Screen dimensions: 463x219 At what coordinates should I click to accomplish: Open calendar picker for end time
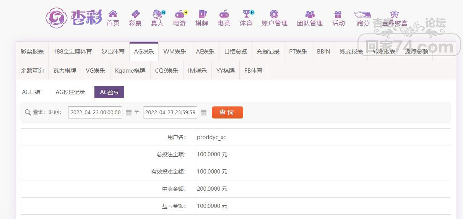(203, 112)
